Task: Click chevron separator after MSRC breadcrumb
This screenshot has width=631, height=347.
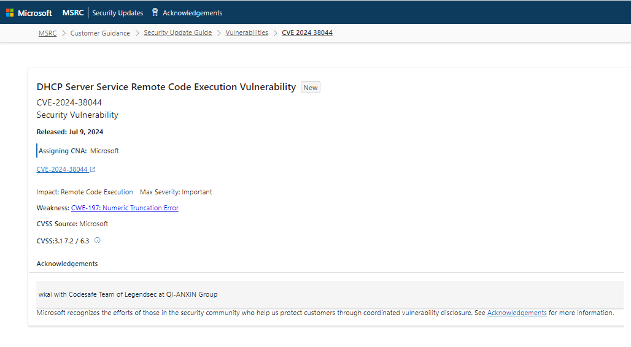Action: click(64, 33)
